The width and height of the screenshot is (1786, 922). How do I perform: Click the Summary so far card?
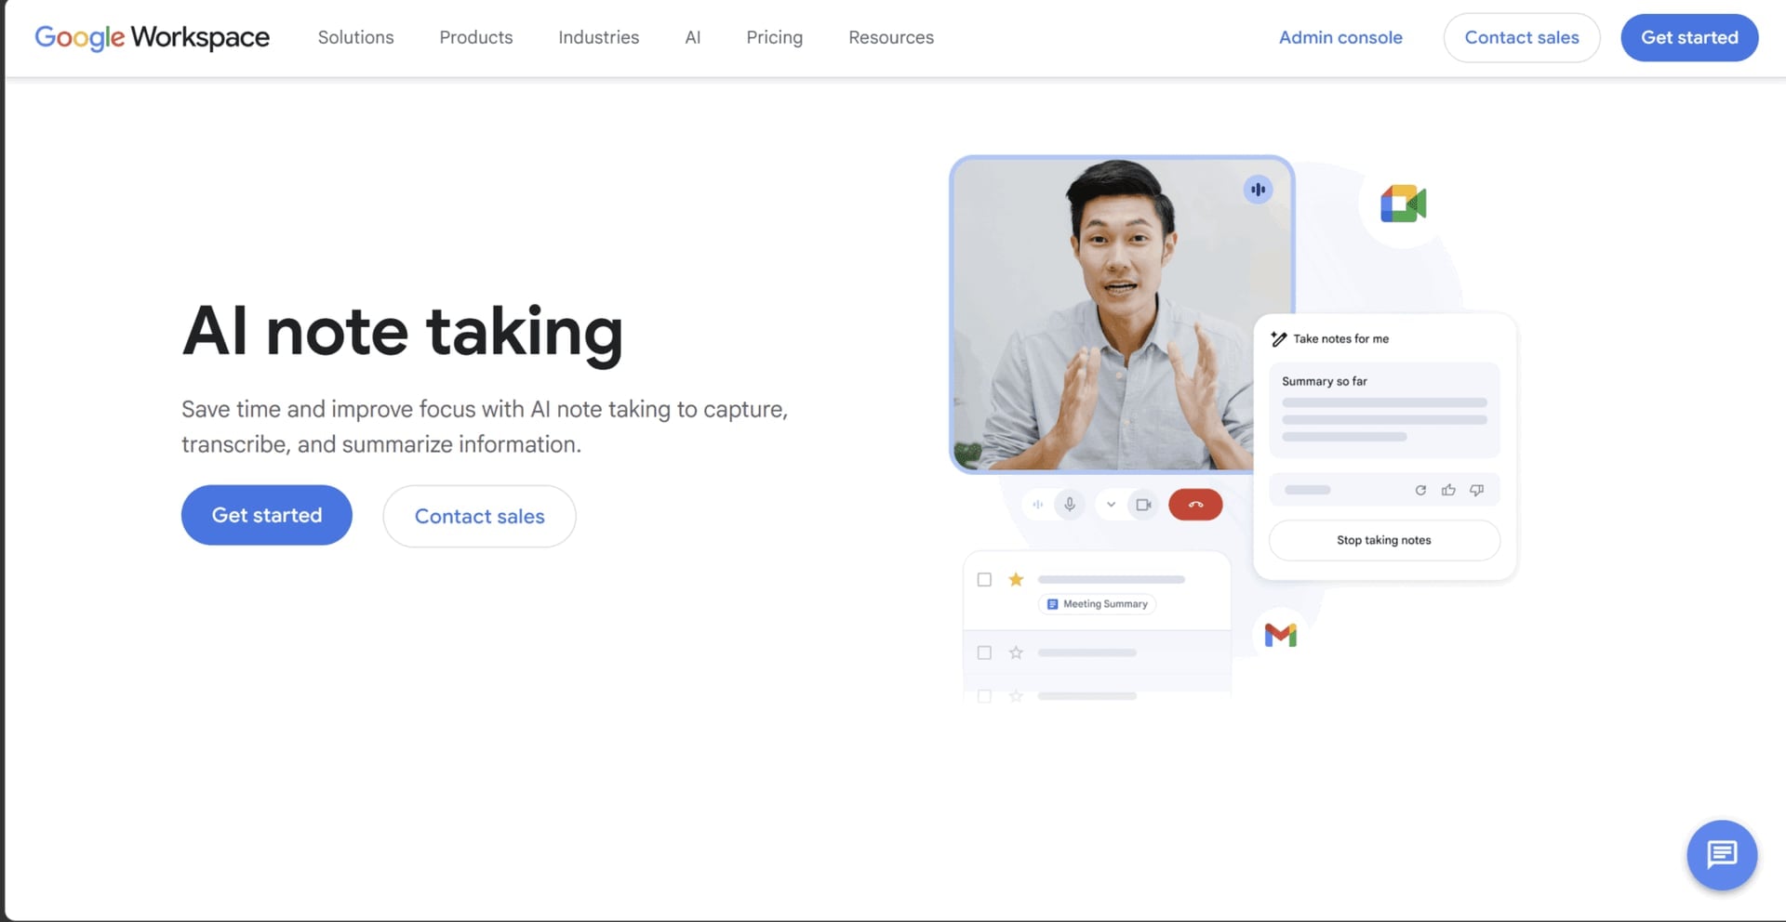coord(1384,410)
